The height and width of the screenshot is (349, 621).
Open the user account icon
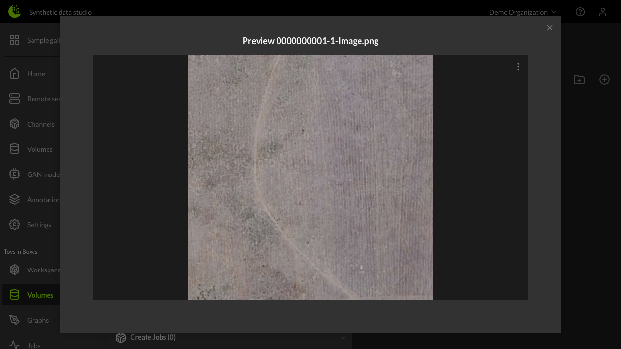[603, 12]
